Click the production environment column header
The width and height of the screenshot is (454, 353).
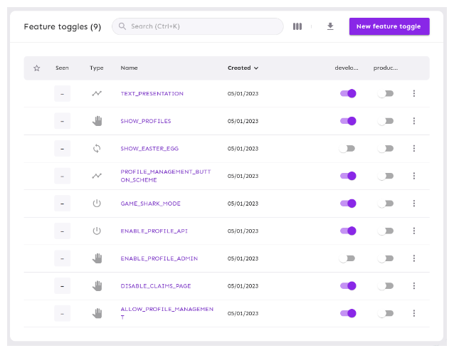point(386,68)
